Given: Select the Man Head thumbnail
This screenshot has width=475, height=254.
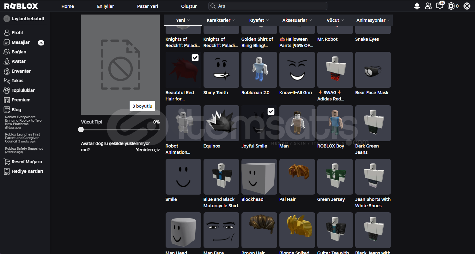Looking at the screenshot, I should coord(183,230).
